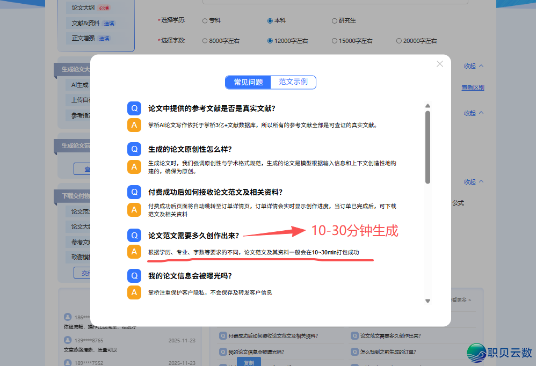Click the 复制 button at the bottom
The height and width of the screenshot is (366, 536).
tap(249, 362)
